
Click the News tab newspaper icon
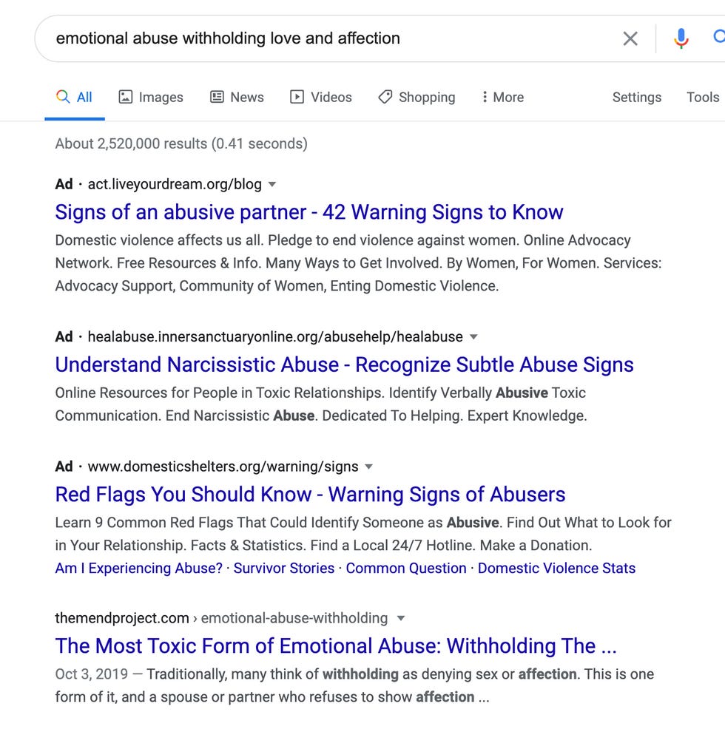pos(217,97)
